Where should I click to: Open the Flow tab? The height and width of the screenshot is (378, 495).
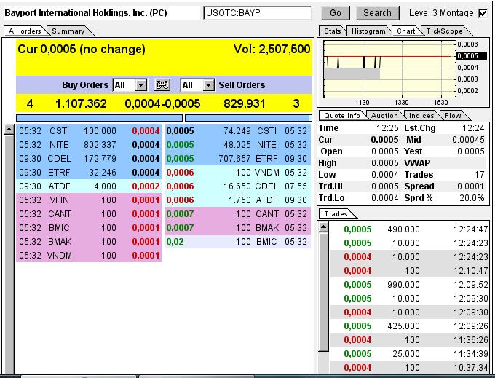tap(453, 116)
